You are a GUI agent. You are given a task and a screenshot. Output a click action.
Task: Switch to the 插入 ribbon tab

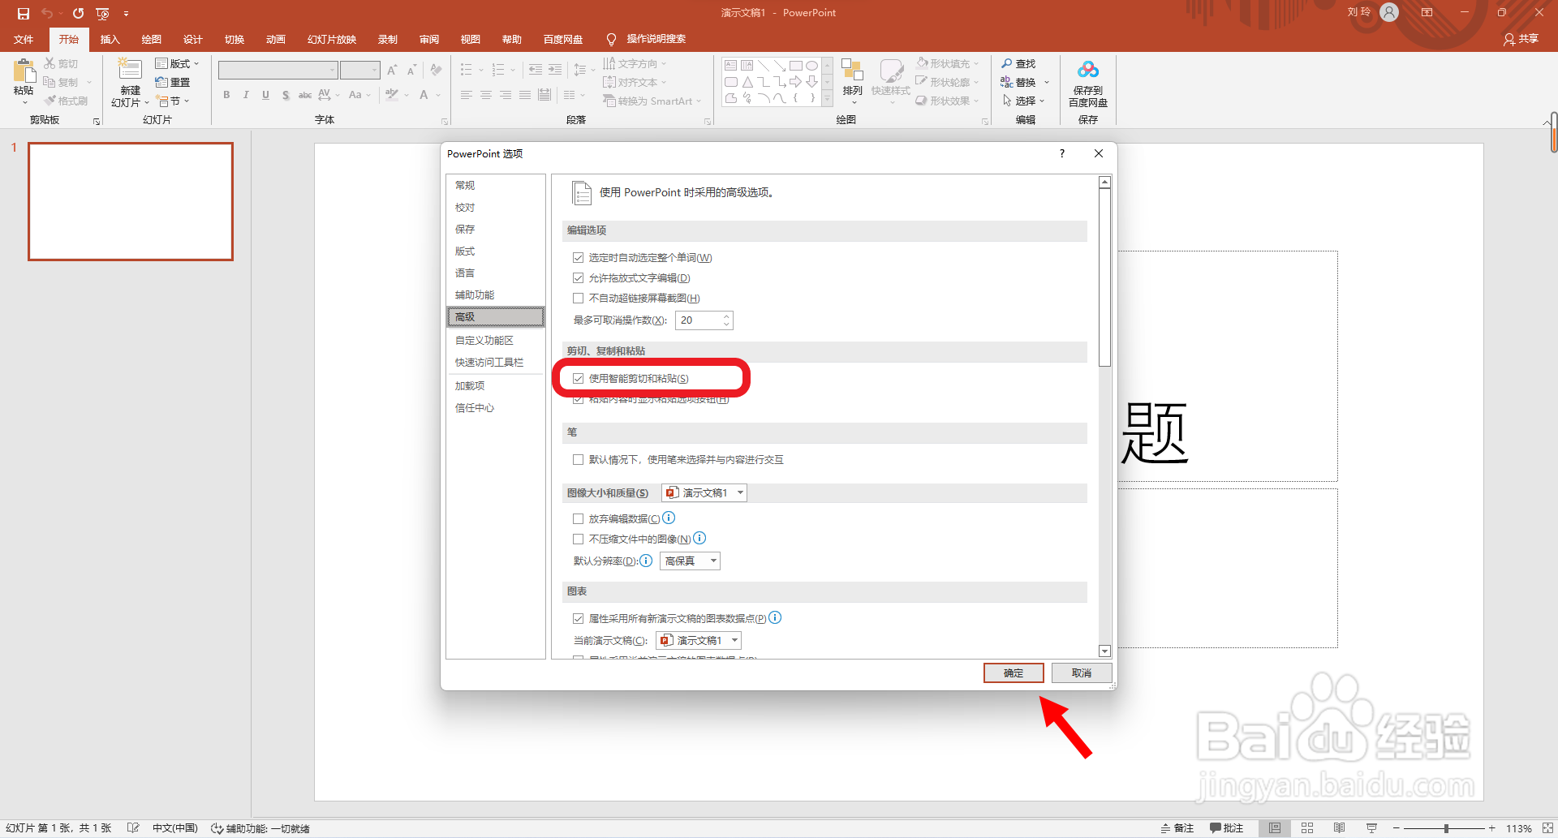110,39
